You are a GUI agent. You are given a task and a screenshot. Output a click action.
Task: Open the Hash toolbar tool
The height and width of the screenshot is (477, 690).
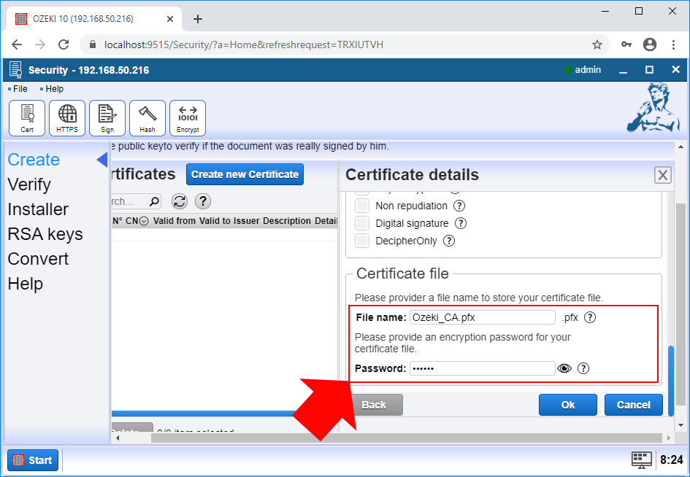147,118
